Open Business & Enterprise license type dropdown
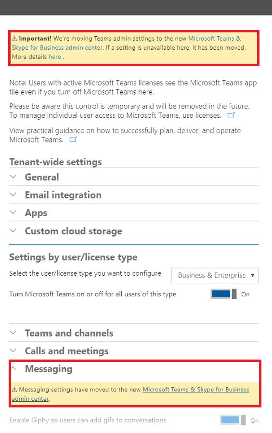Image resolution: width=272 pixels, height=433 pixels. 215,275
